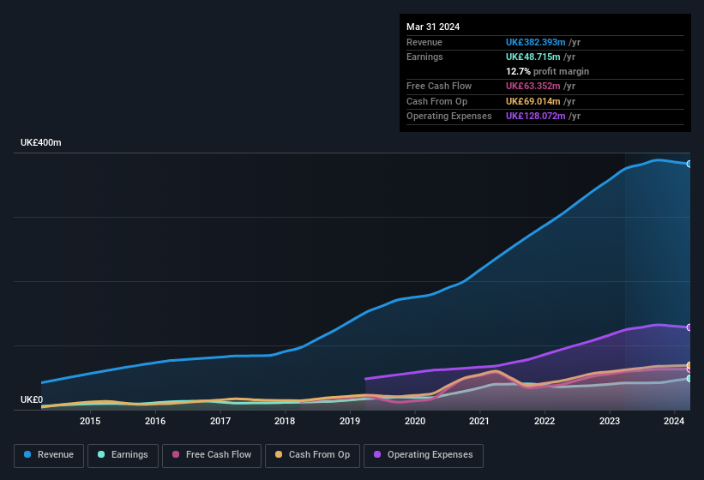Click the Free Cash Flow label in tooltip

pyautogui.click(x=439, y=86)
